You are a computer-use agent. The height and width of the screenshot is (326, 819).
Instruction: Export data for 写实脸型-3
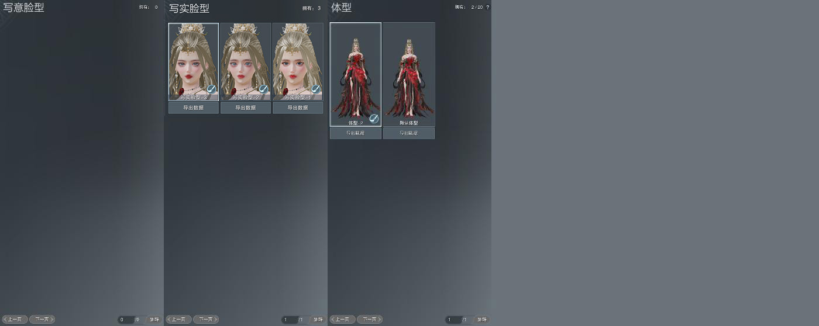pyautogui.click(x=194, y=108)
